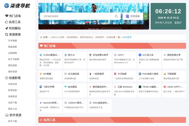
Task: Open the 次元城动画 site card
Action: [x=75, y=76]
